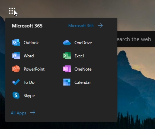Open the To Do checkmark icon

[x=16, y=82]
